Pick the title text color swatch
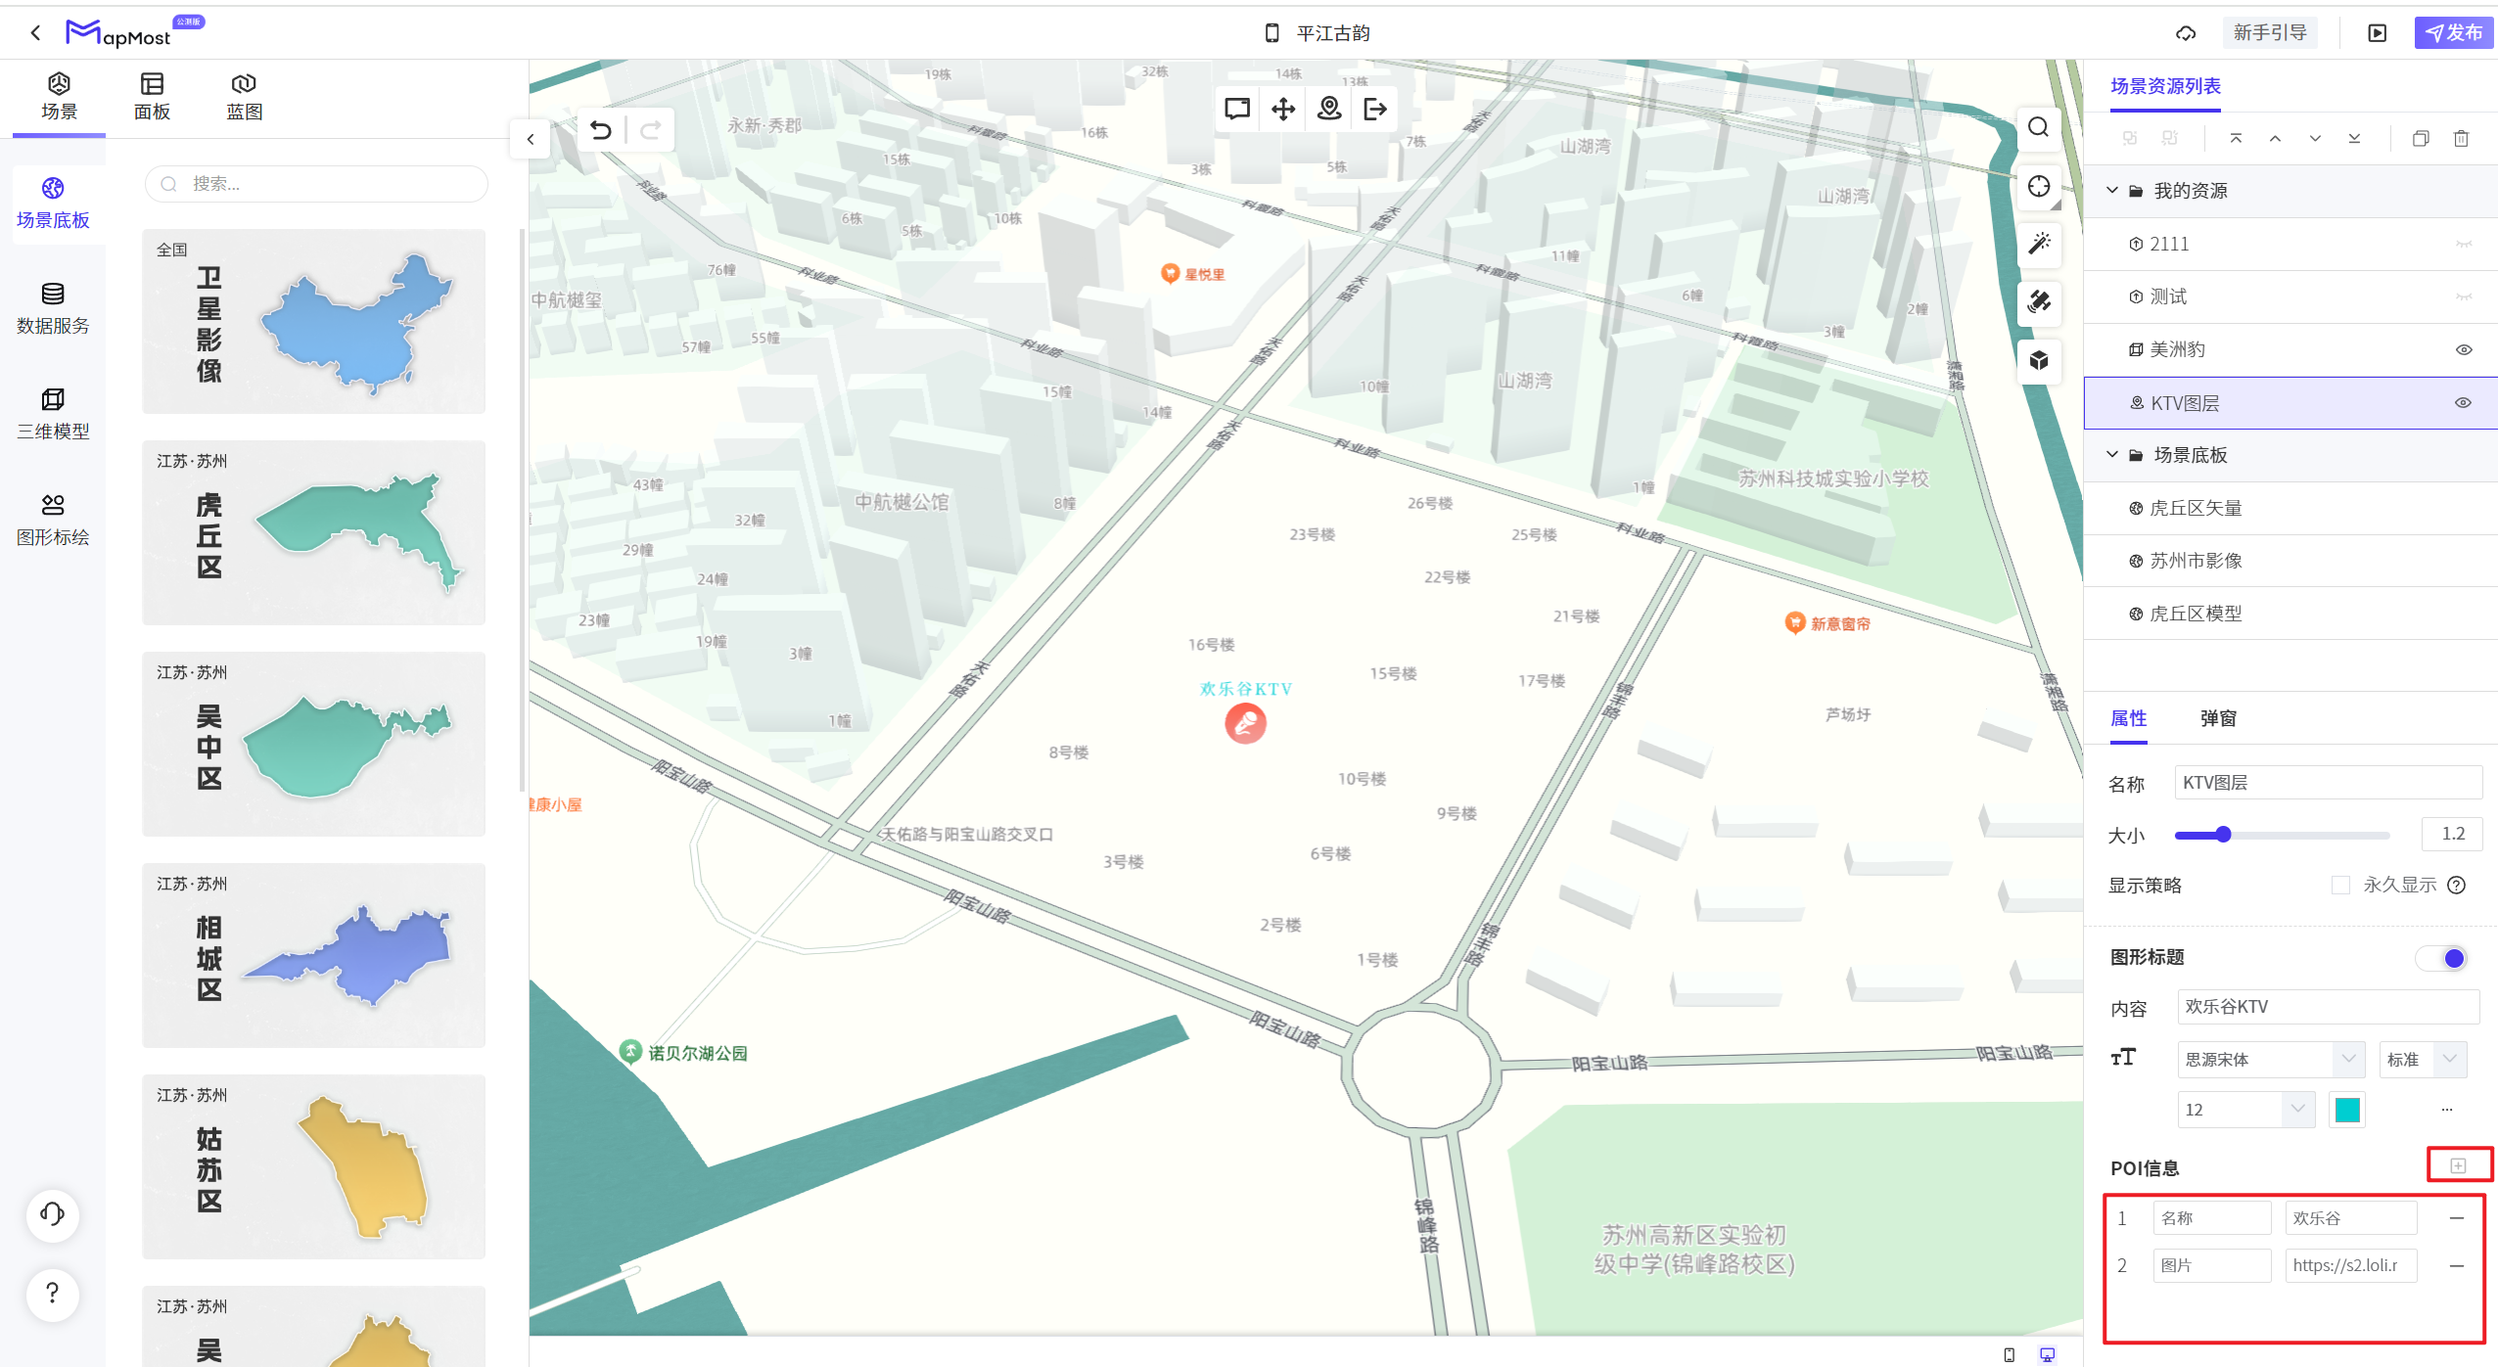The width and height of the screenshot is (2498, 1367). click(2347, 1110)
